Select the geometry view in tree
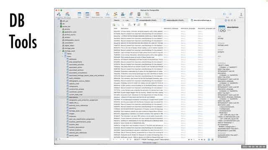Image resolution: width=268 pixels, height=150 pixels. coord(72,108)
